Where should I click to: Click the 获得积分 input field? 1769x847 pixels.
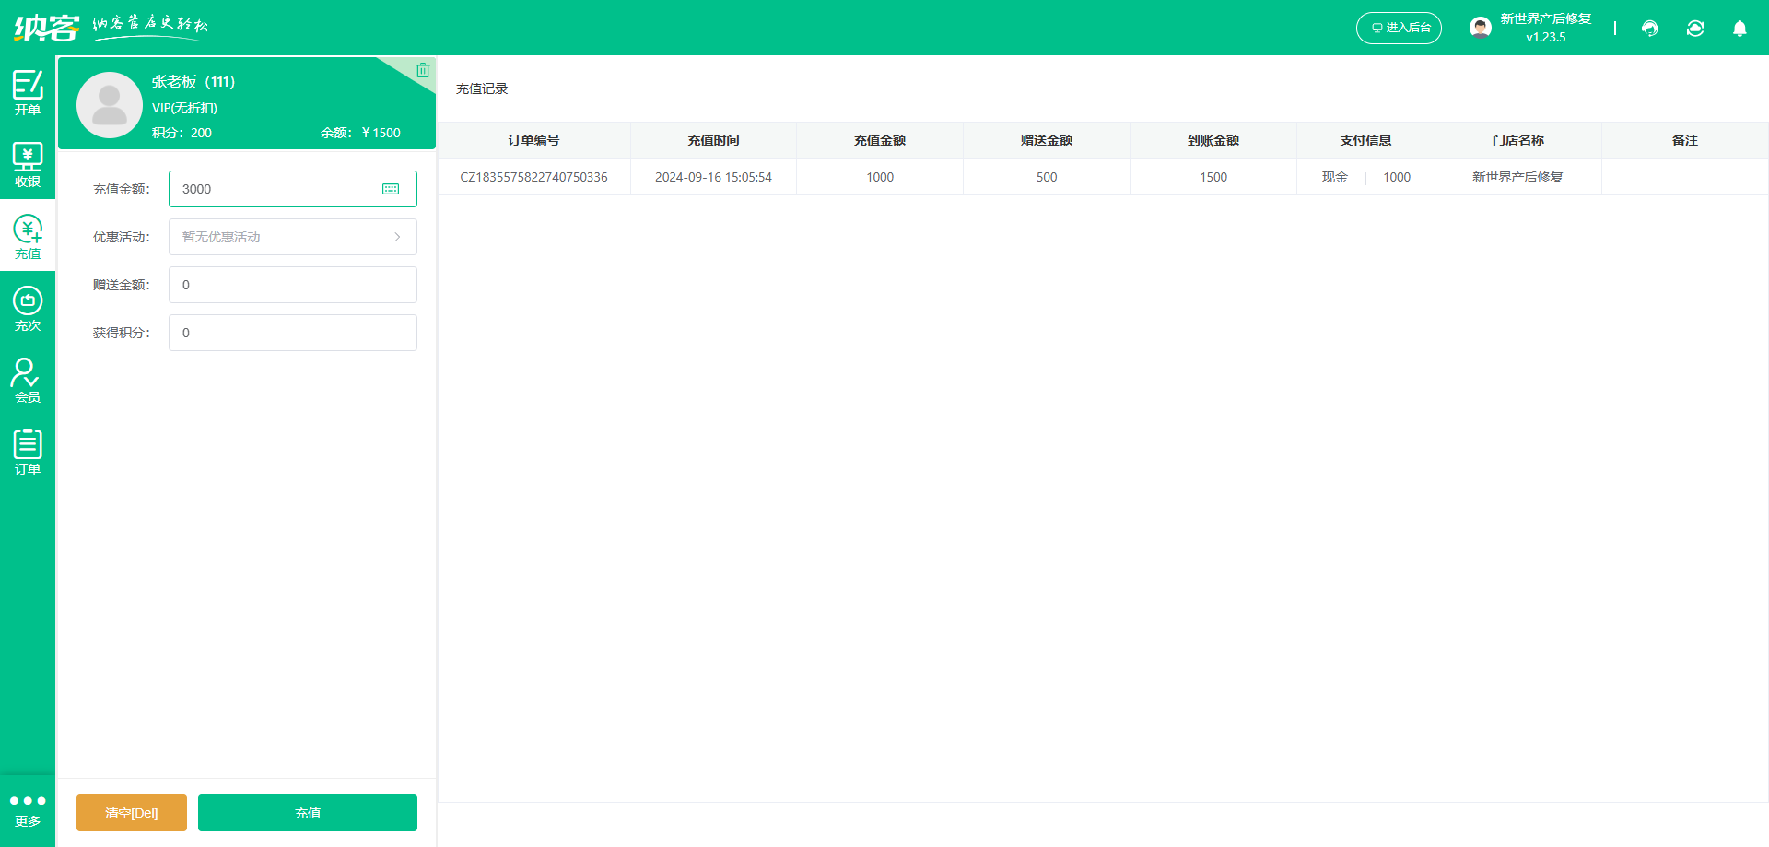click(x=293, y=333)
